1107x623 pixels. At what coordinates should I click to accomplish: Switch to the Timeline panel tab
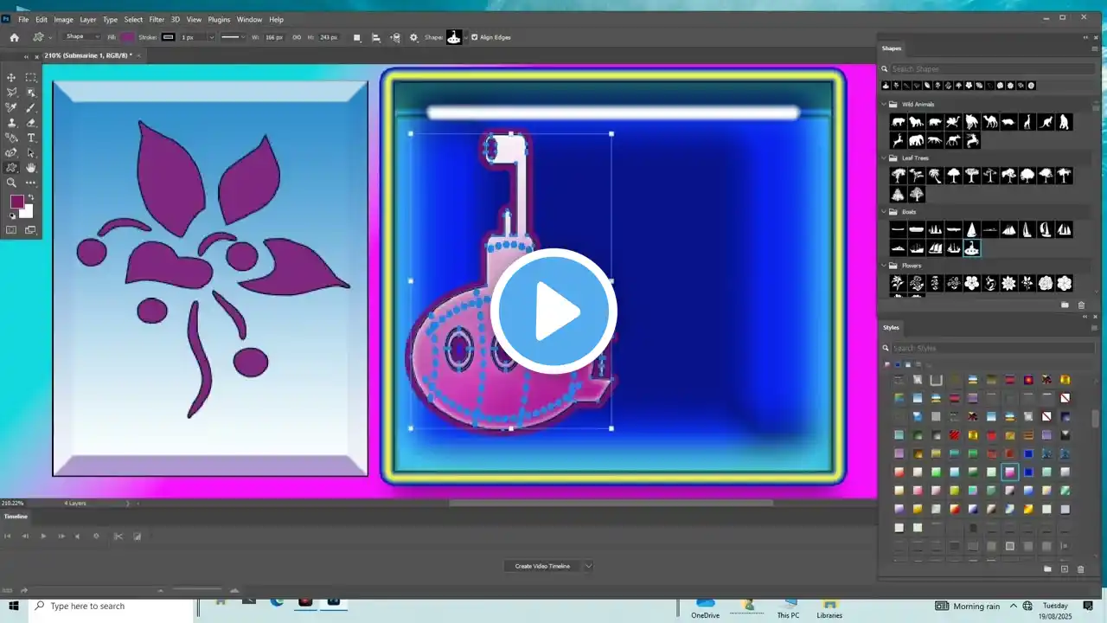(x=16, y=517)
